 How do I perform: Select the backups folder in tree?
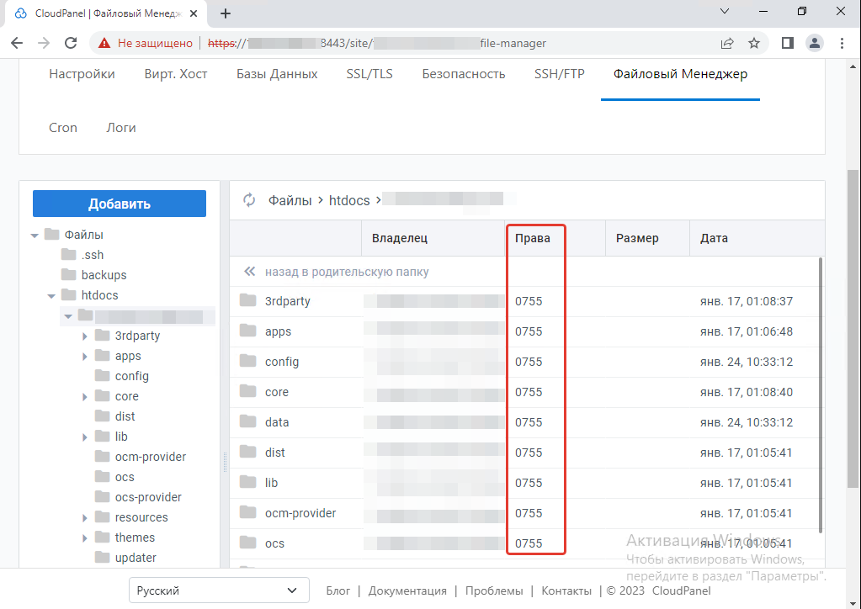104,275
